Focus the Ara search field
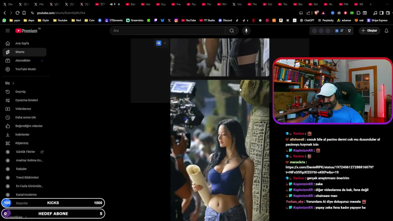 (x=168, y=31)
